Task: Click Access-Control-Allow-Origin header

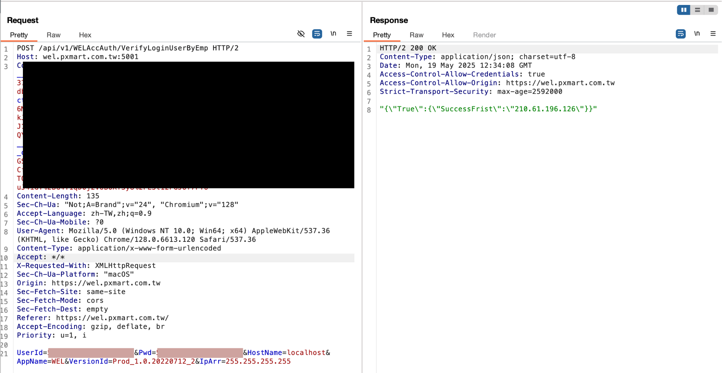Action: pyautogui.click(x=497, y=83)
